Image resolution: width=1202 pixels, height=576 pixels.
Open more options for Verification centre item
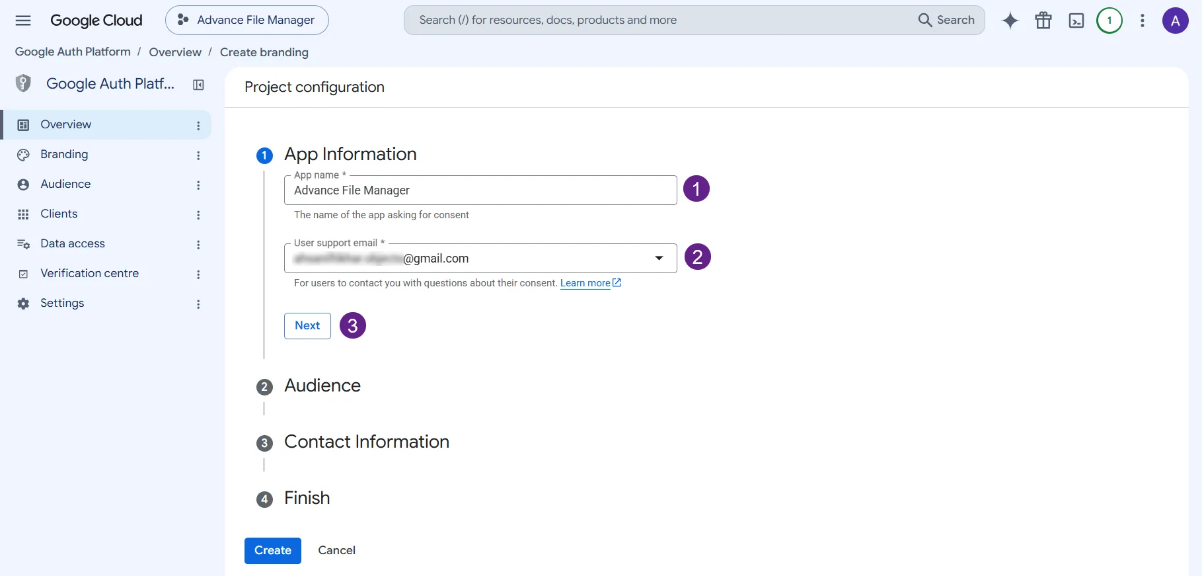click(198, 274)
